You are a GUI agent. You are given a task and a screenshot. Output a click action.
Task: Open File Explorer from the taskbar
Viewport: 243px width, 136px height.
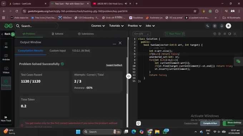[x=157, y=132]
